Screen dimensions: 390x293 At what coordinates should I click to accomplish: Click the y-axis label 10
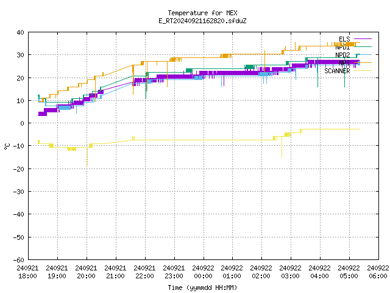(20, 101)
